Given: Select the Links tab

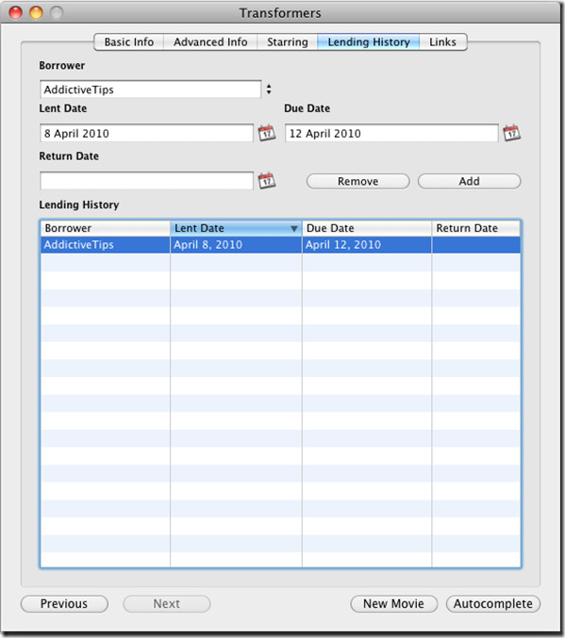Looking at the screenshot, I should click(x=442, y=41).
